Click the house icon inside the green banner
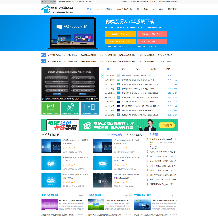The height and width of the screenshot is (218, 218). (88, 125)
